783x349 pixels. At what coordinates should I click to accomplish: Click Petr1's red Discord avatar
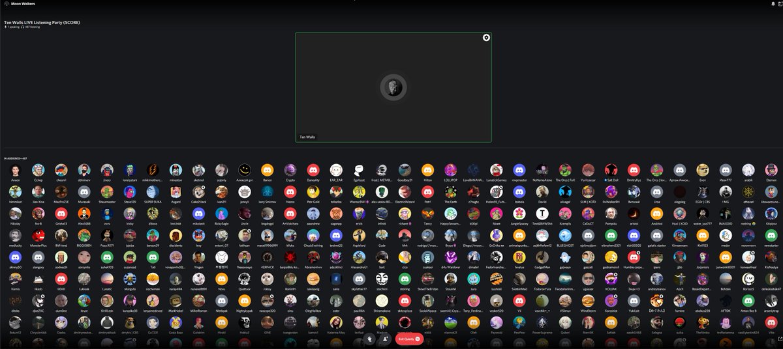coord(427,192)
